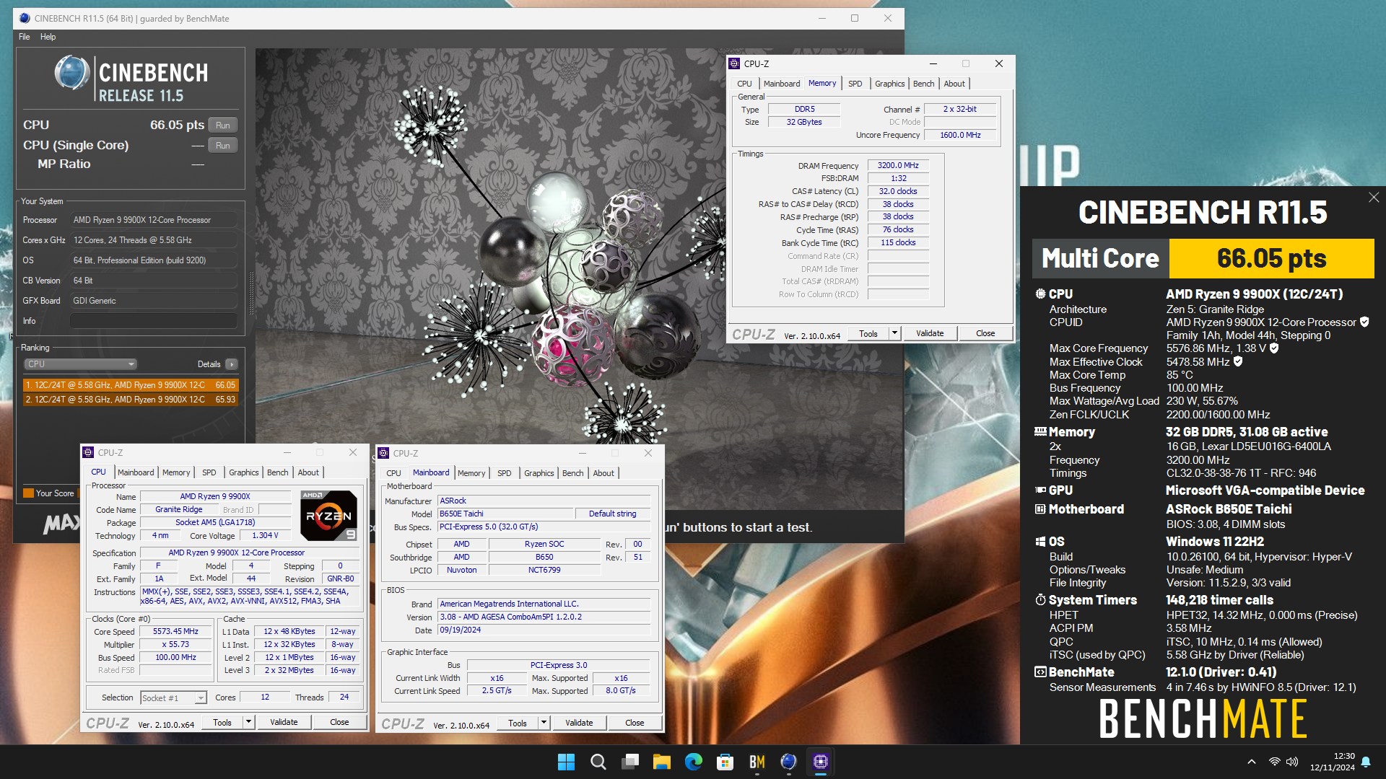Open Task View on taskbar
The image size is (1386, 779).
pyautogui.click(x=630, y=762)
